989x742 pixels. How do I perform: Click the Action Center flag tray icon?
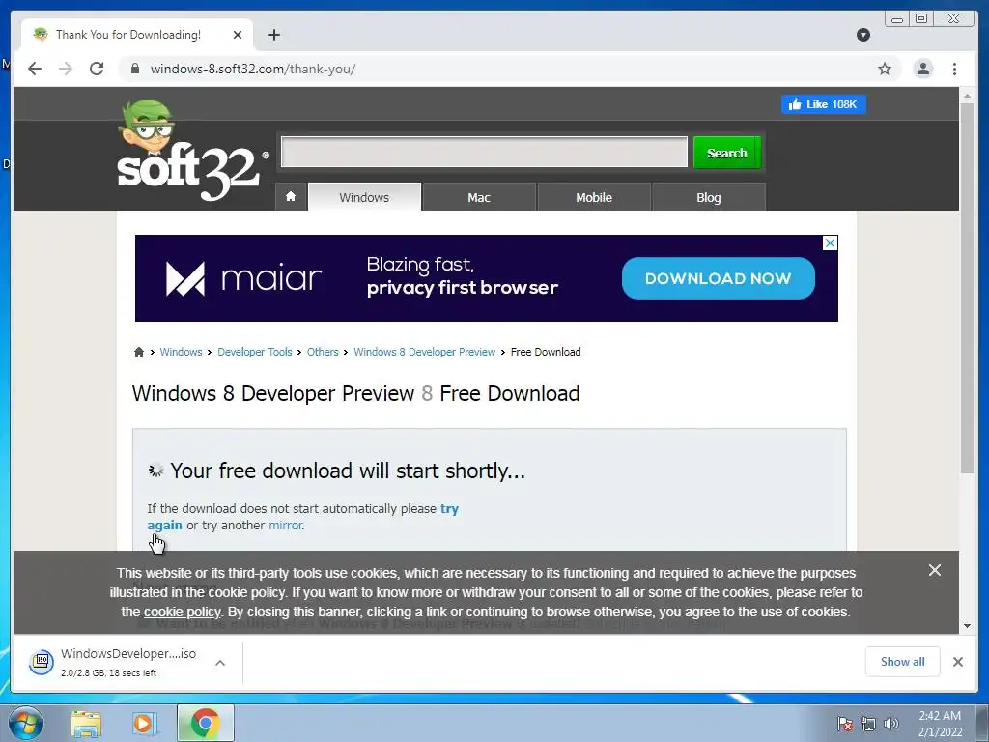click(x=845, y=724)
